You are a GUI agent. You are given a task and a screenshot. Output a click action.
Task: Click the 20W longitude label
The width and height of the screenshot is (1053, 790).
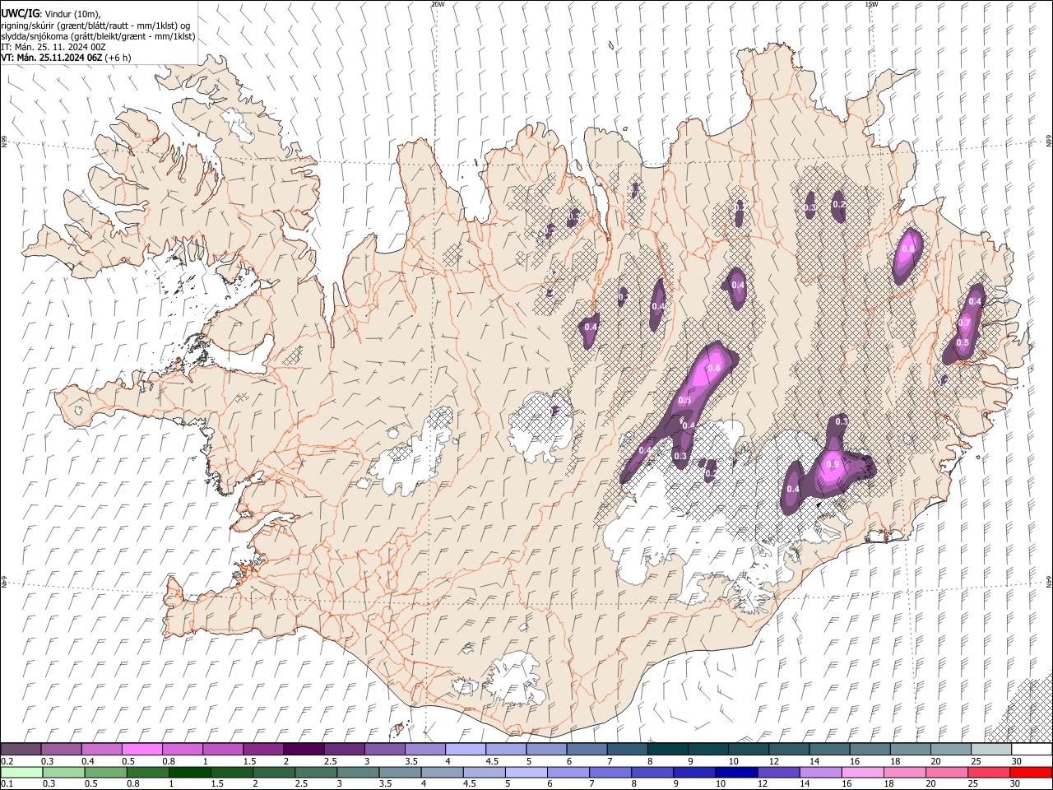438,4
